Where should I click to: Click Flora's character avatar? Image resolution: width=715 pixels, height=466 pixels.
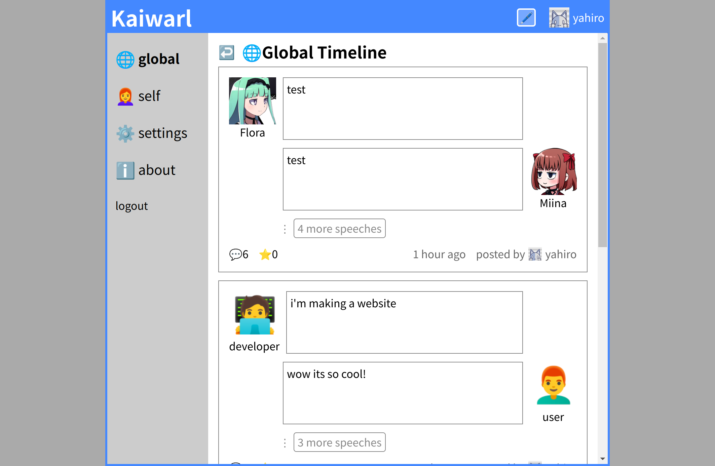[252, 101]
